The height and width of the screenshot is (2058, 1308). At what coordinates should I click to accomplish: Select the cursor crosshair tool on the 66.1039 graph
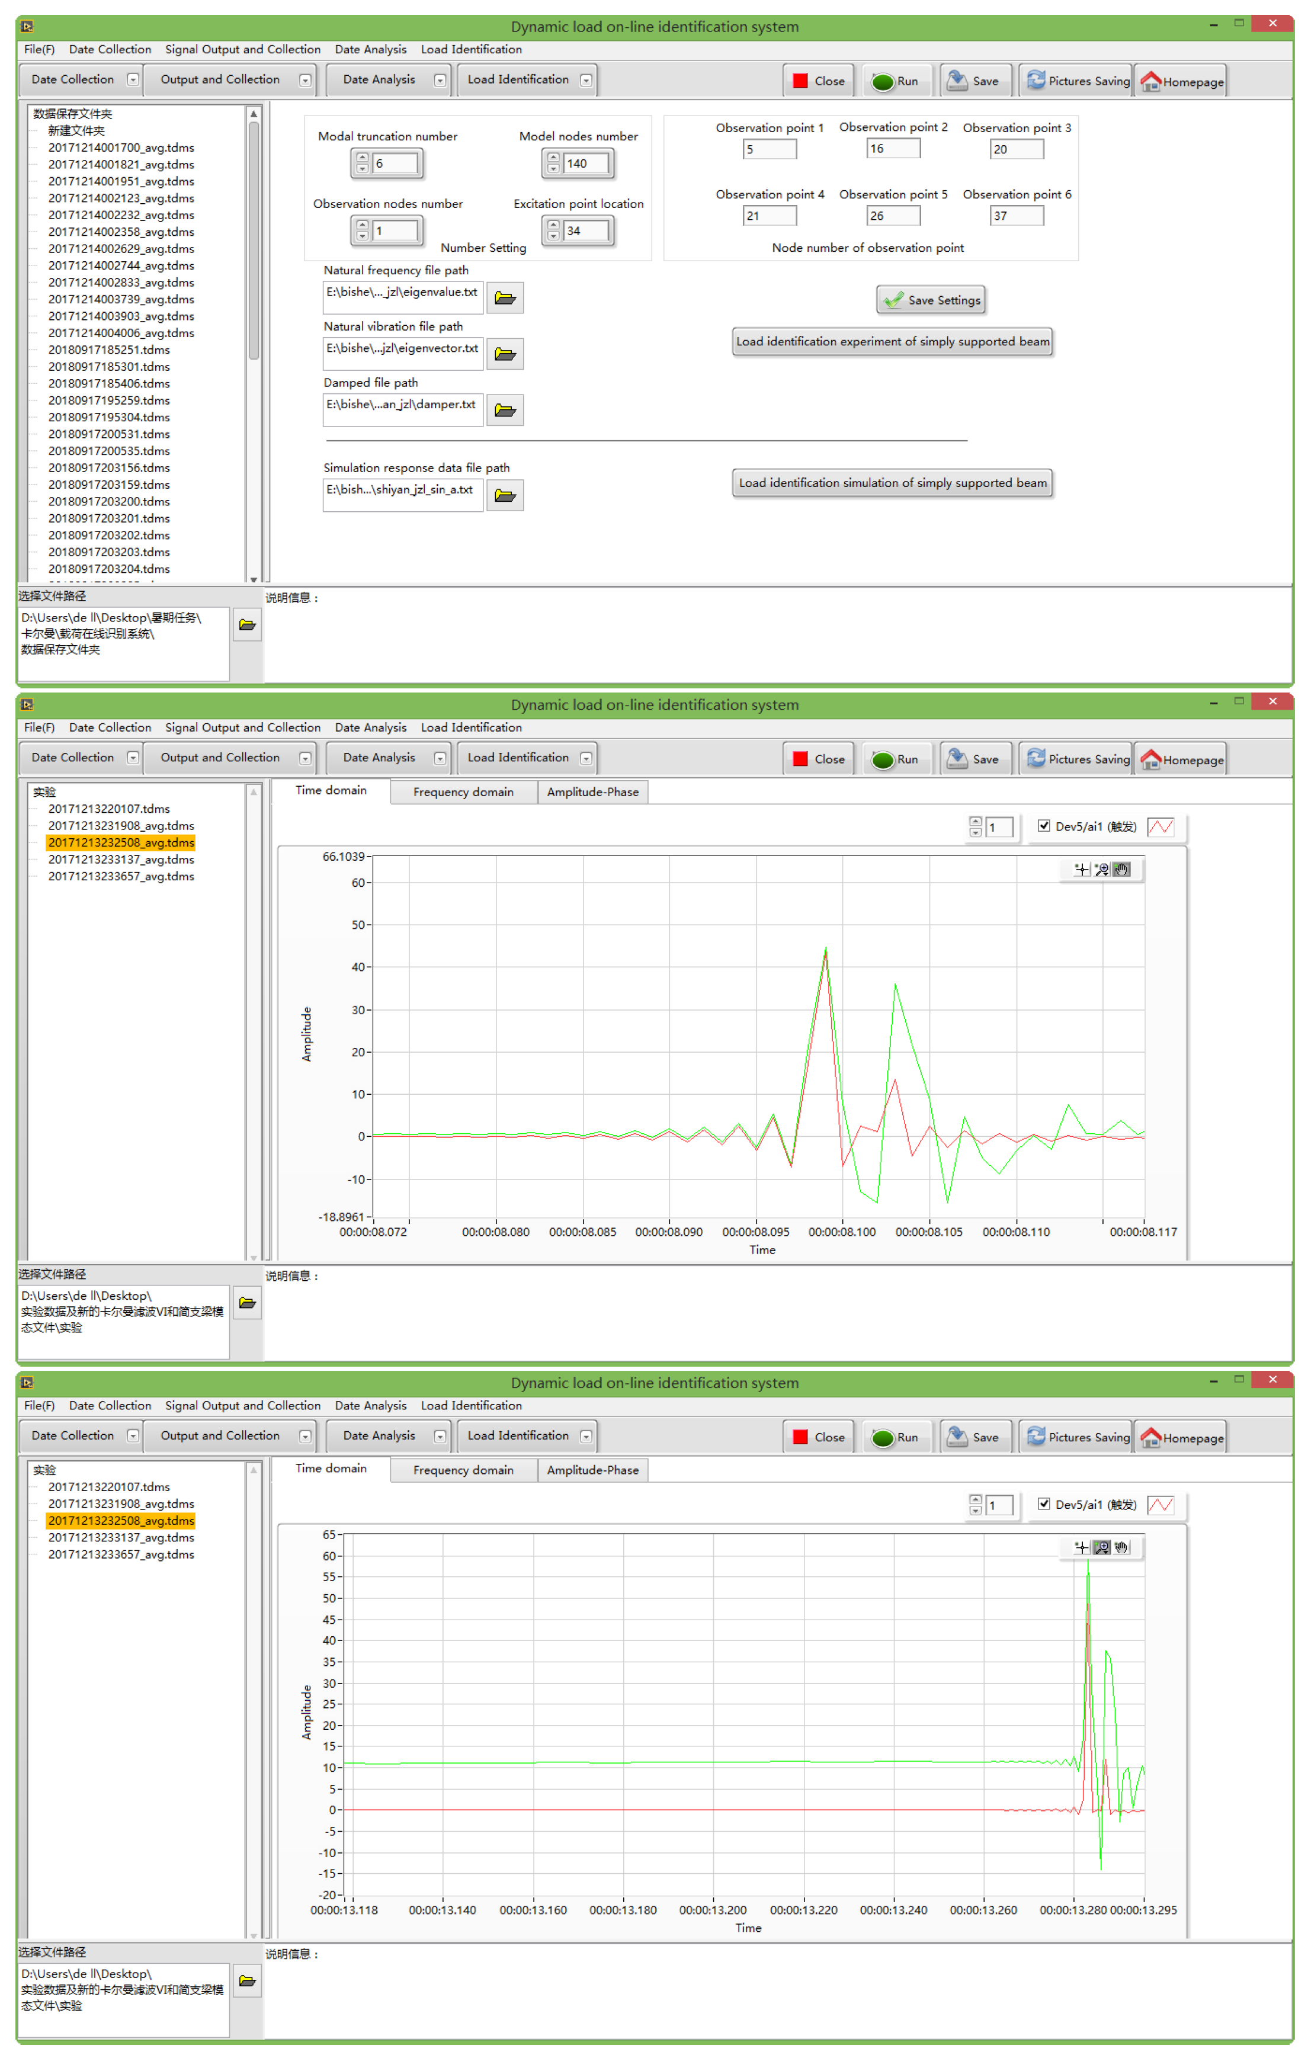[1082, 869]
